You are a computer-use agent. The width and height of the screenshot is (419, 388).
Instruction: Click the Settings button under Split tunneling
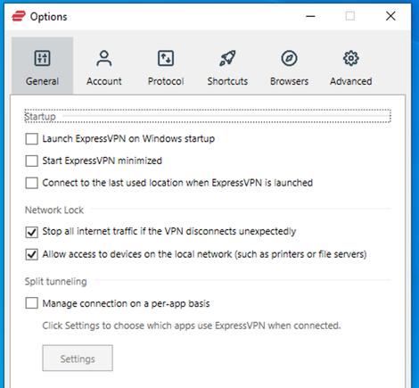(x=78, y=358)
